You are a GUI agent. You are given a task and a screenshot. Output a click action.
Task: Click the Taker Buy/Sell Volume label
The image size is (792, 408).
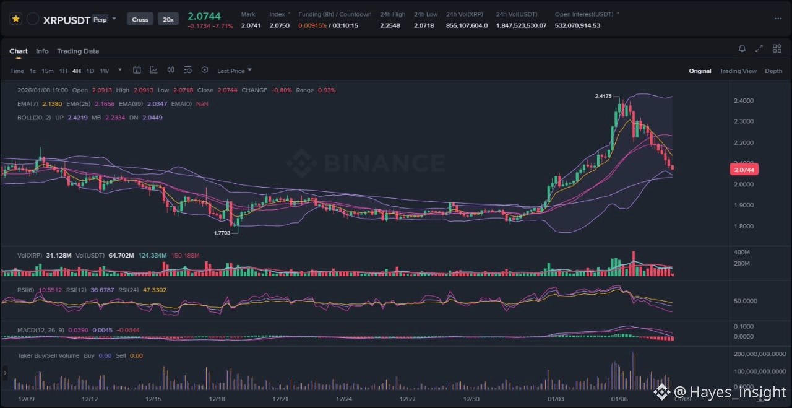(x=48, y=356)
